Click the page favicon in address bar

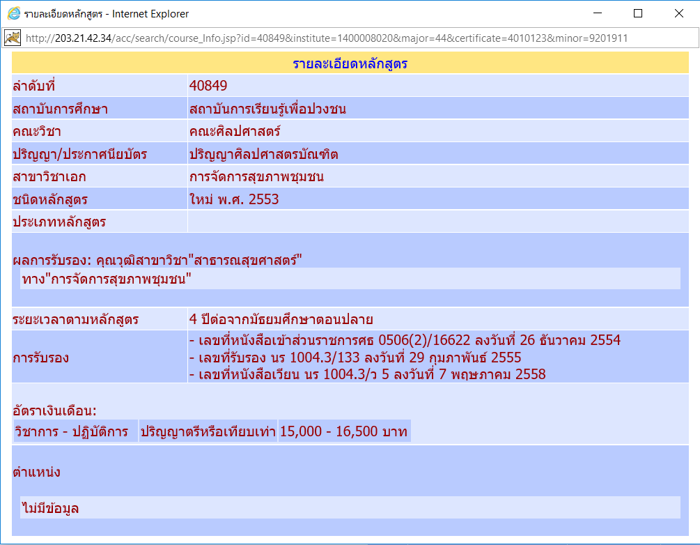13,38
